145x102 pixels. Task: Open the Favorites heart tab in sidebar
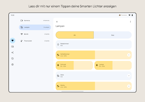(x=12, y=41)
